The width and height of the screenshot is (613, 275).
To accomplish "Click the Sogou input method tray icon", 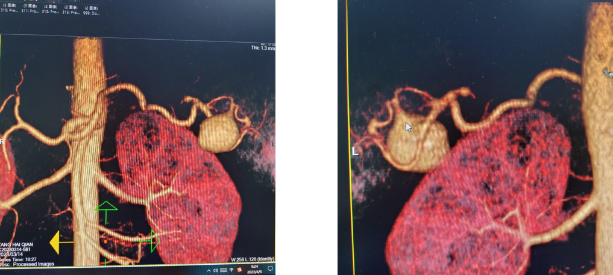I will click(239, 270).
